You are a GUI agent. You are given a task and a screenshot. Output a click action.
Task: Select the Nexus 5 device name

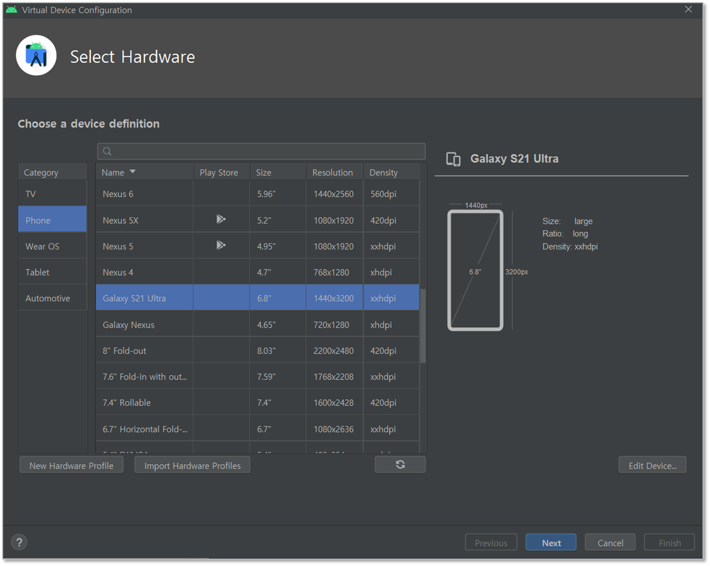pos(118,246)
